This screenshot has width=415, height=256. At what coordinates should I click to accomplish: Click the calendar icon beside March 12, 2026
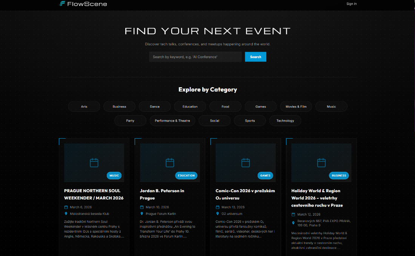pyautogui.click(x=294, y=214)
